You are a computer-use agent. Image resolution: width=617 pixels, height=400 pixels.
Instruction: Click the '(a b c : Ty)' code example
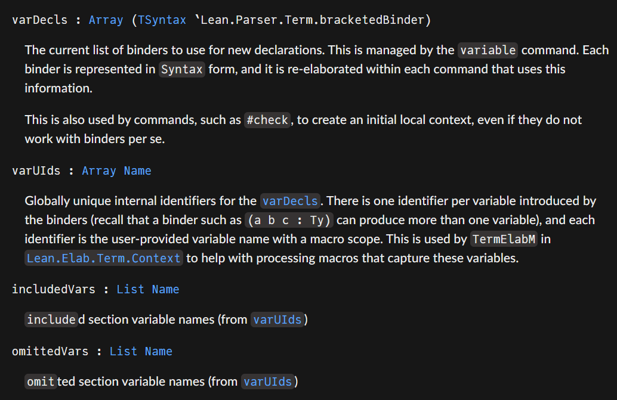(x=289, y=220)
